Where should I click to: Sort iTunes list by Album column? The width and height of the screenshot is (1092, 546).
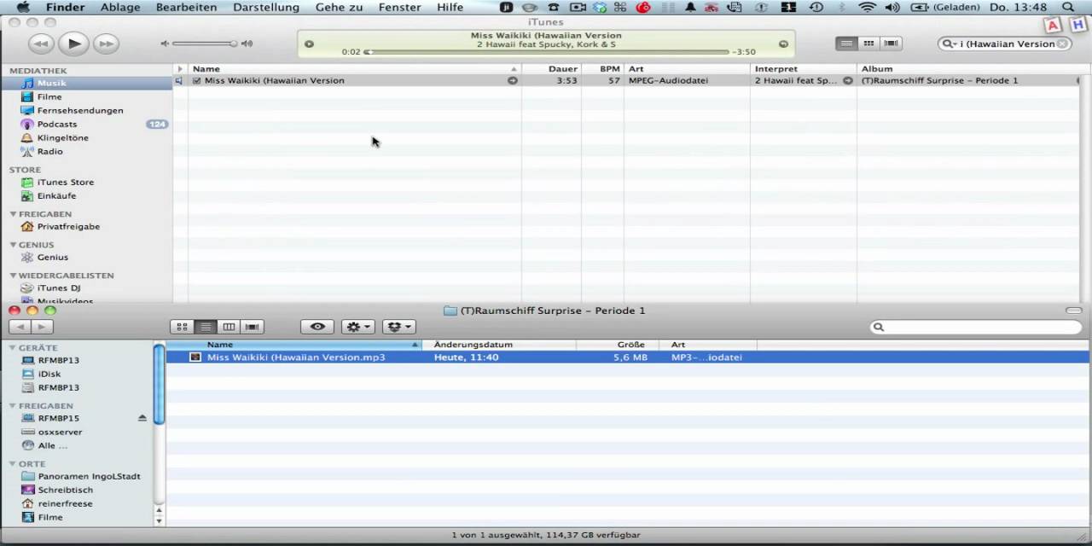968,68
